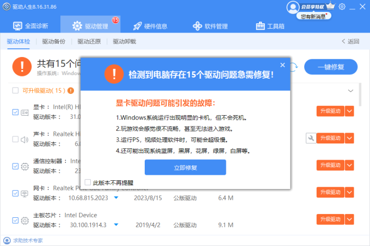Select the 驱动体检 sub-tab

tap(18, 41)
